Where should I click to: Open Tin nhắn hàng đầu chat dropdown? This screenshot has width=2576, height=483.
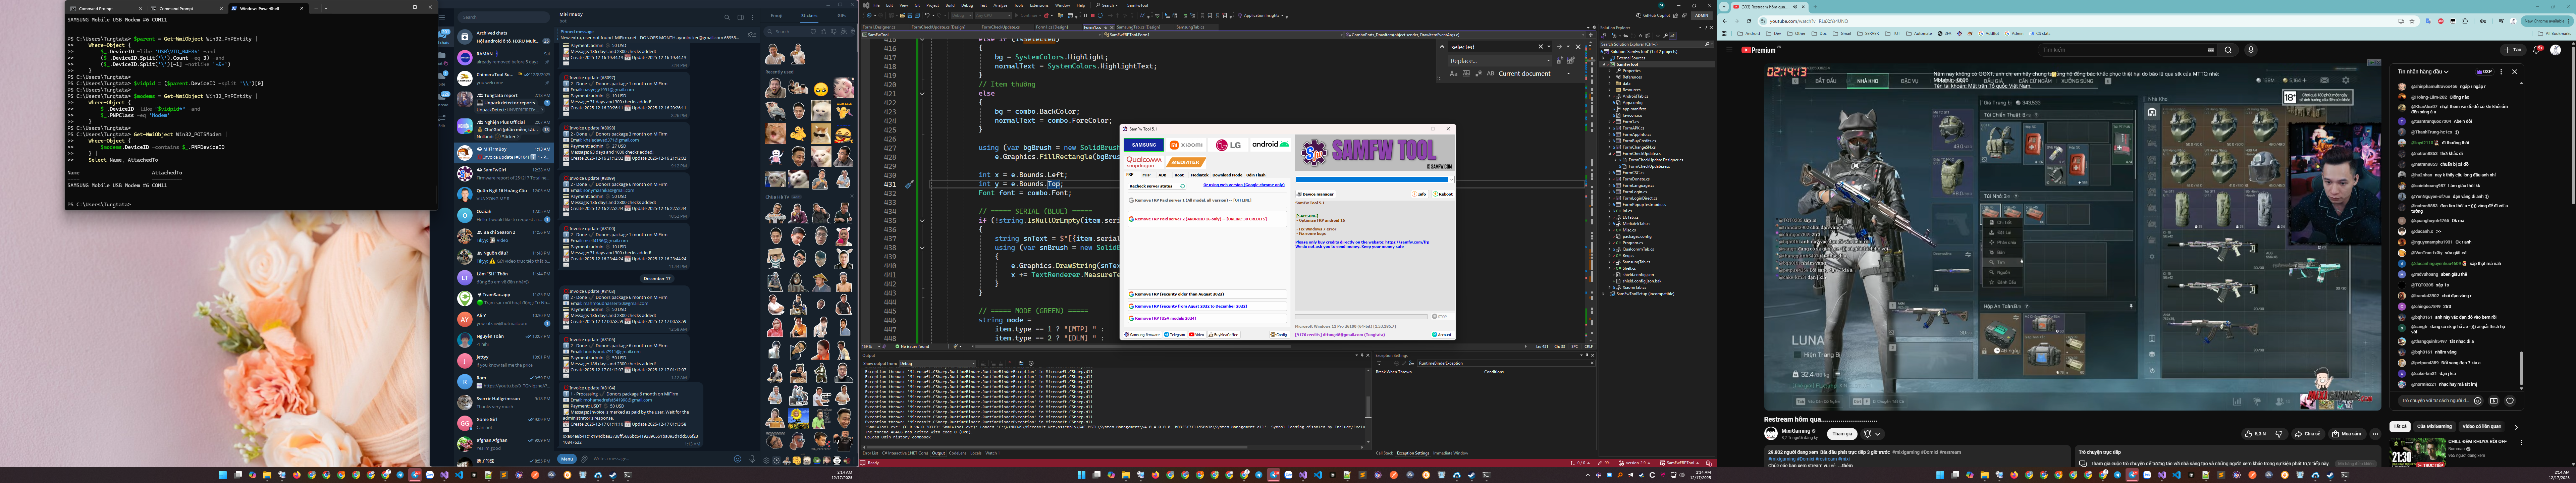[x=2423, y=72]
